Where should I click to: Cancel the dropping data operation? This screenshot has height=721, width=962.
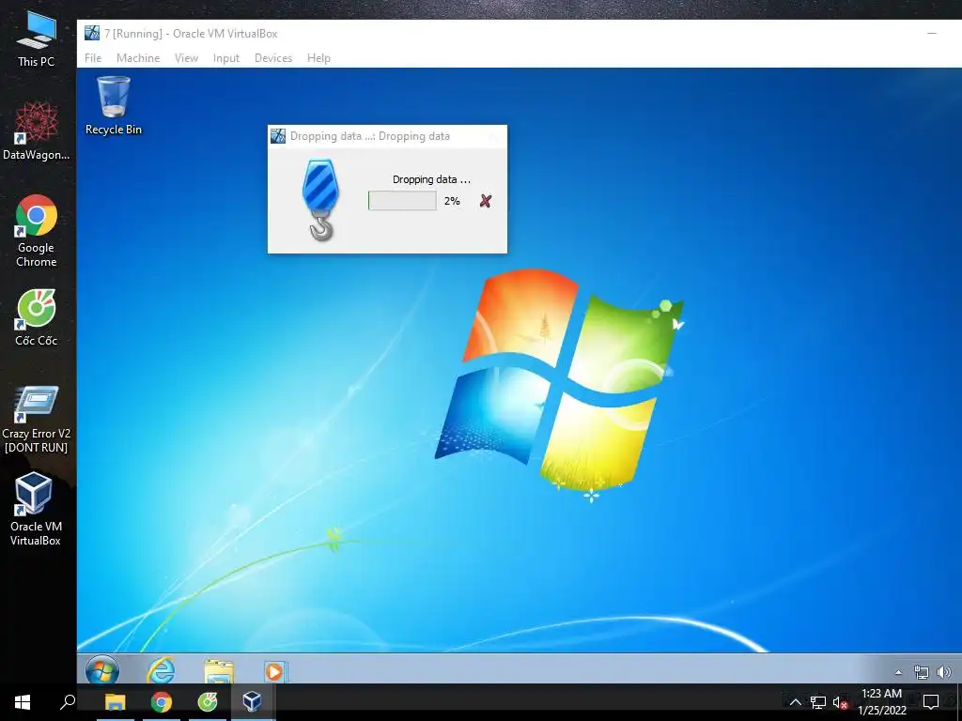point(486,201)
